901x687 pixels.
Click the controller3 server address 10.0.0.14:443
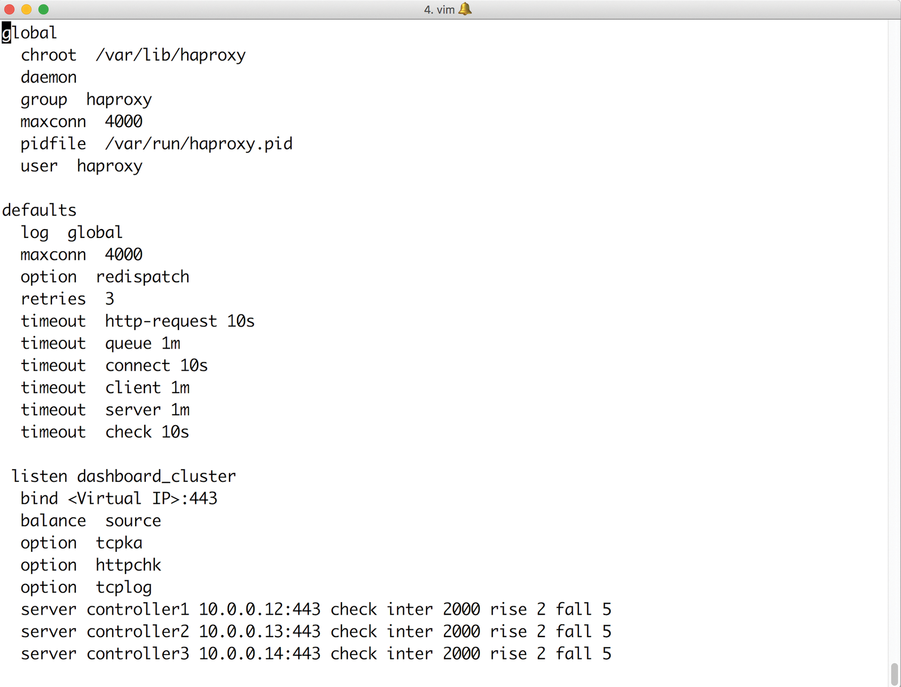pyautogui.click(x=260, y=654)
